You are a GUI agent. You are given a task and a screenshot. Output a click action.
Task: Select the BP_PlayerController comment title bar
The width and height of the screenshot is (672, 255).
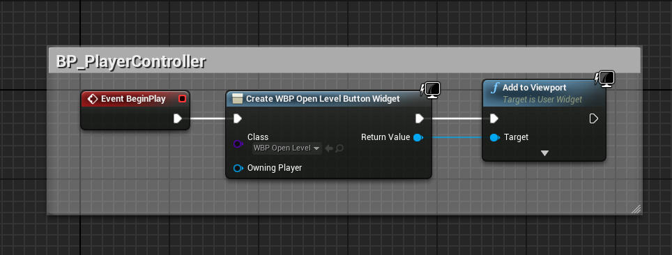[344, 60]
